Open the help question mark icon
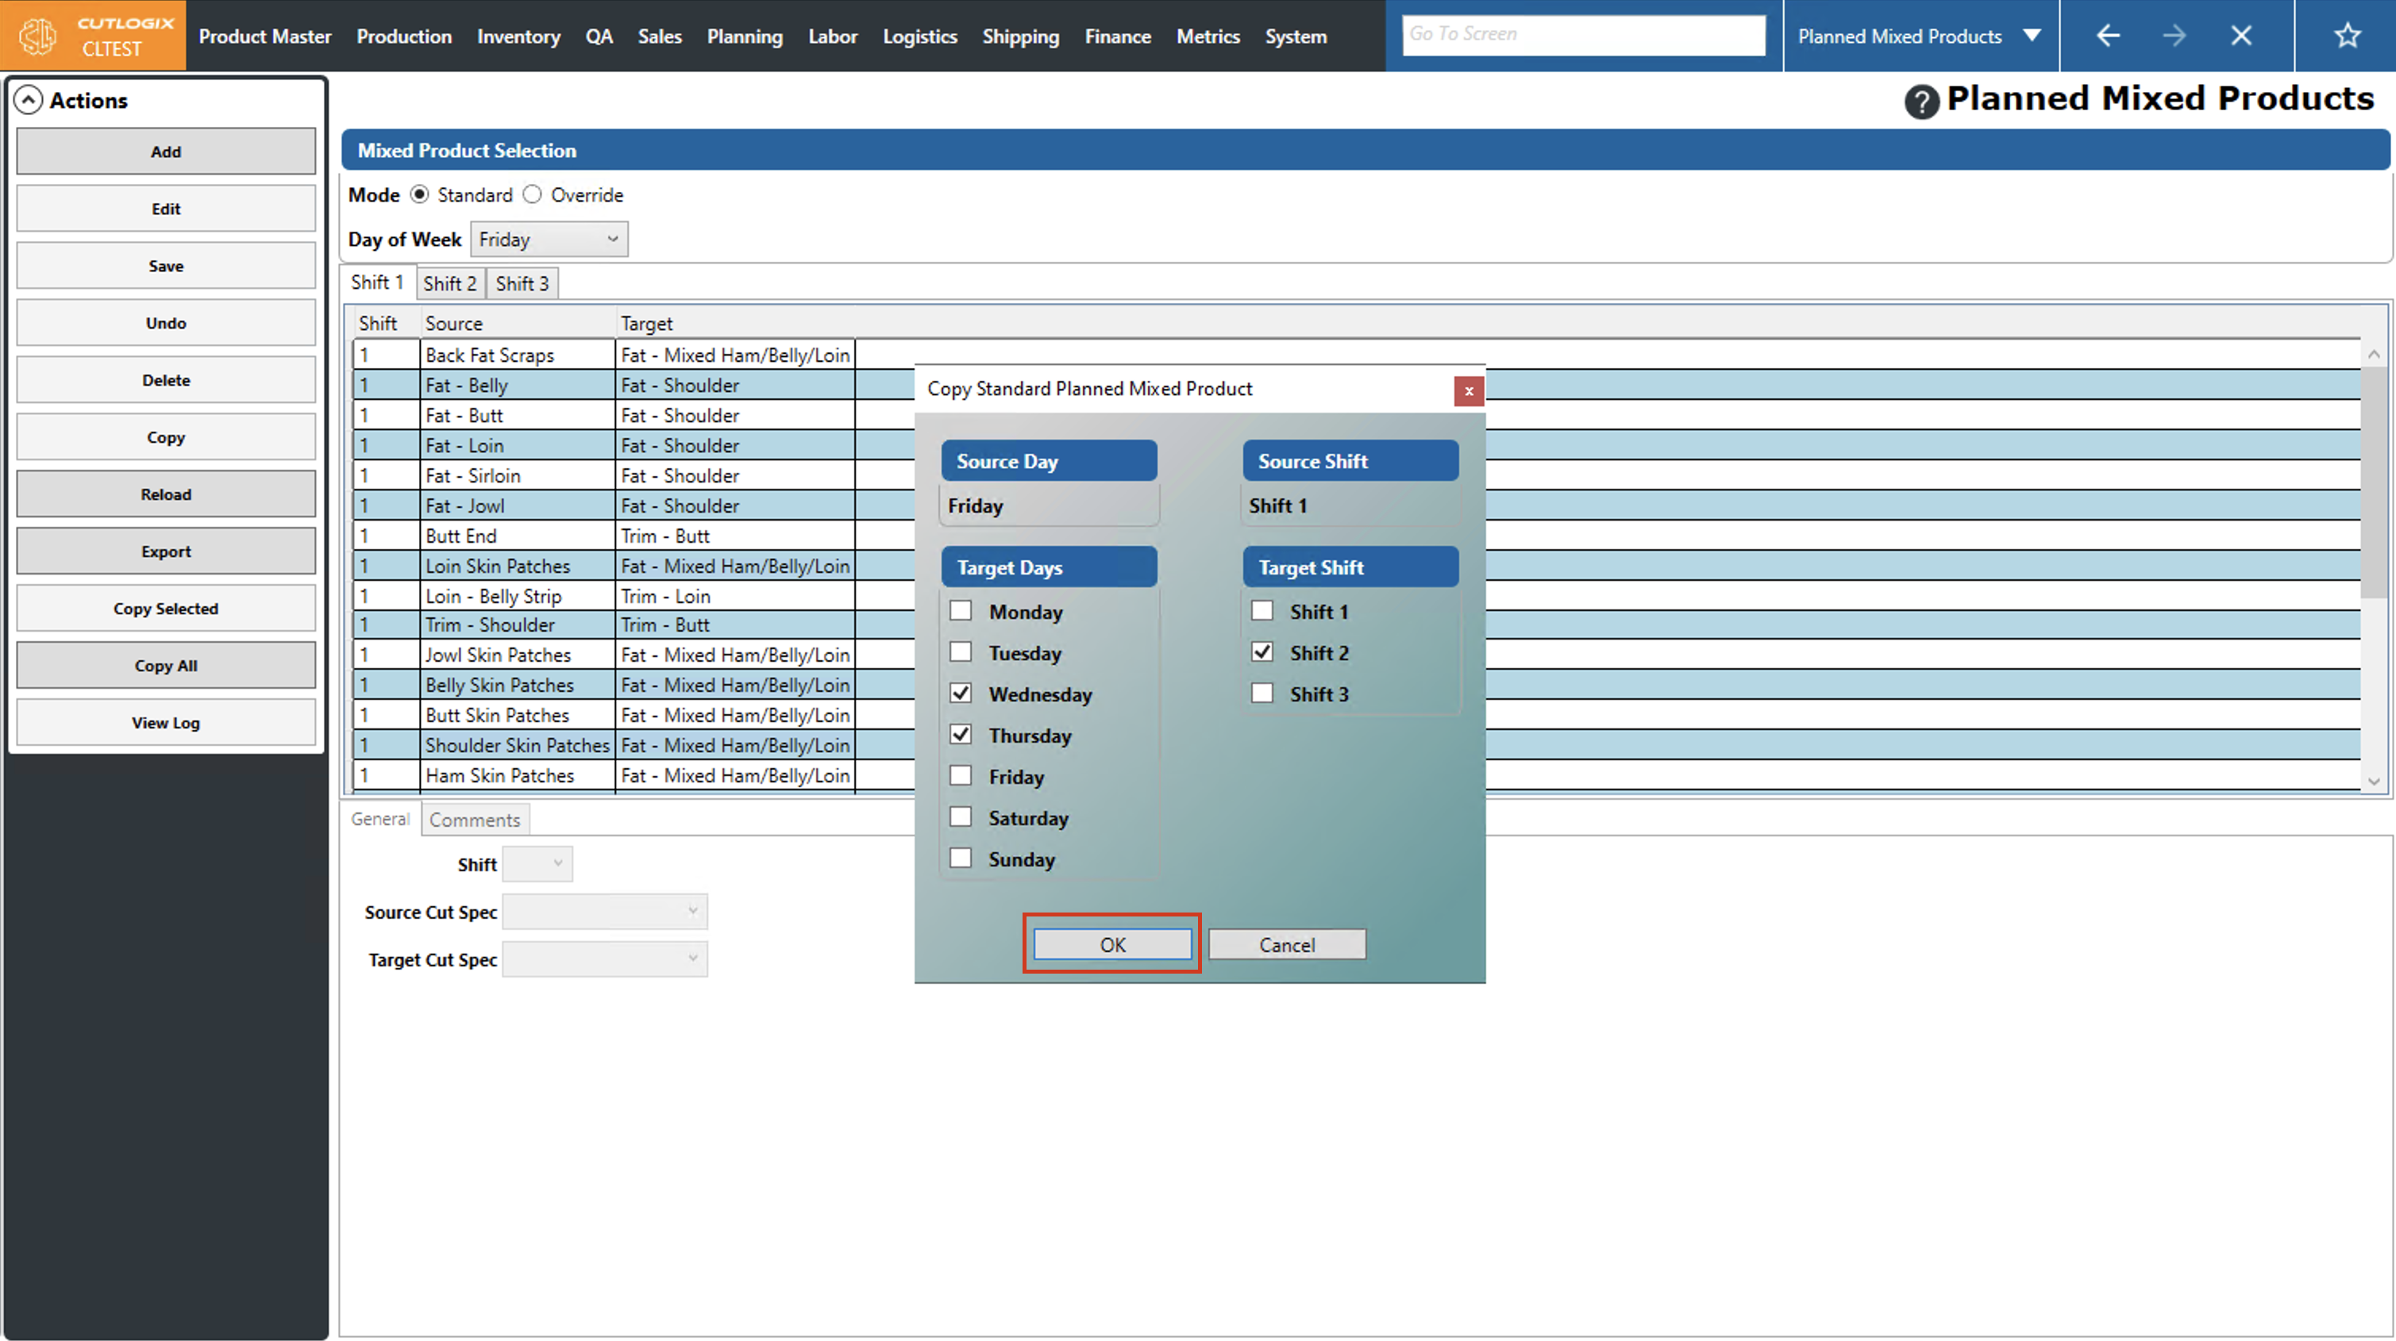The width and height of the screenshot is (2396, 1341). click(x=1921, y=101)
